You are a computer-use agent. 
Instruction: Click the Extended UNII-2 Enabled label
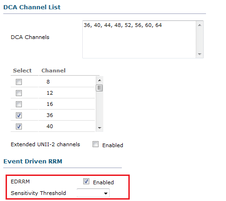point(113,145)
